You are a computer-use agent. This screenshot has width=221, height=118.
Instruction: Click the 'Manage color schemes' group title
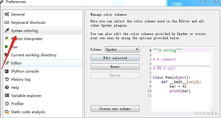(109, 14)
